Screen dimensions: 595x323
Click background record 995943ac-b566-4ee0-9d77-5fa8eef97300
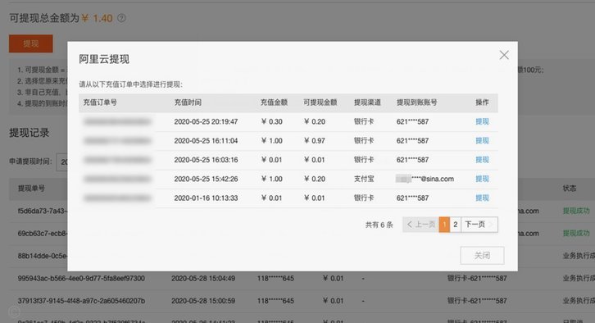pyautogui.click(x=81, y=278)
